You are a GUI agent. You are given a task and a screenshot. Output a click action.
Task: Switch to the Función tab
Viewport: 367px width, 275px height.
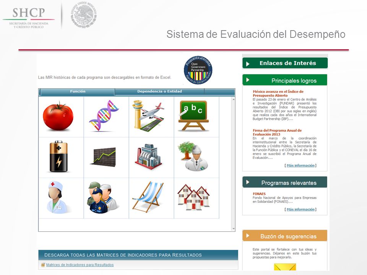(78, 92)
